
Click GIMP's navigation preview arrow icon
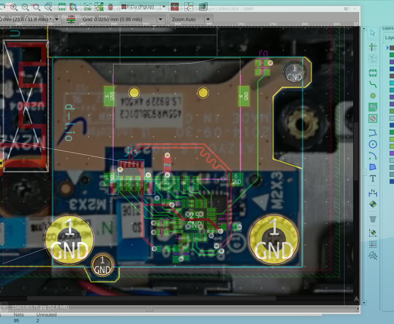click(356, 299)
